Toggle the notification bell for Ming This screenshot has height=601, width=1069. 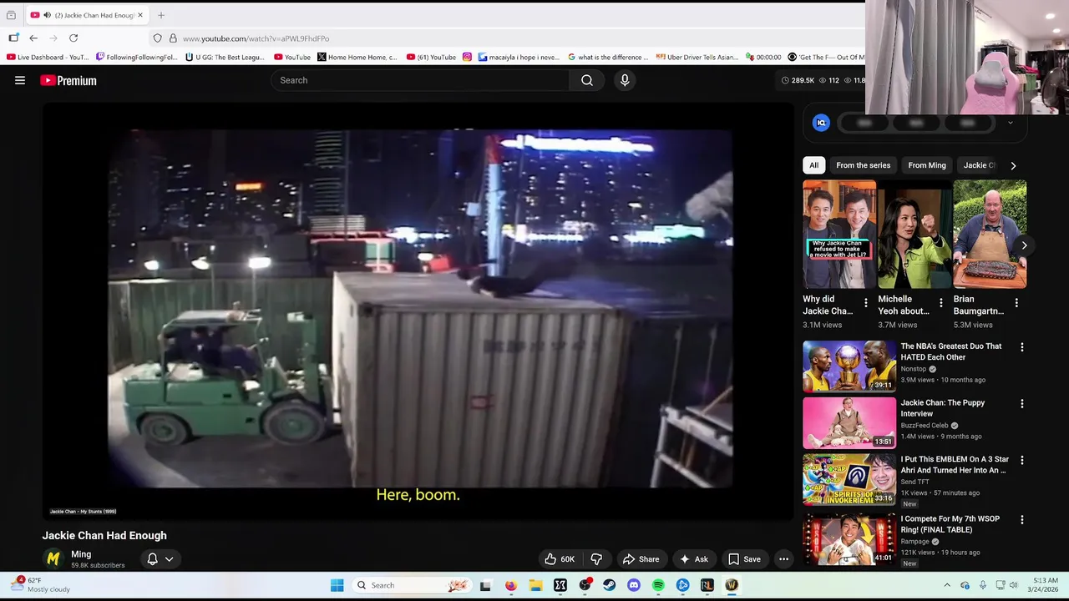(152, 559)
